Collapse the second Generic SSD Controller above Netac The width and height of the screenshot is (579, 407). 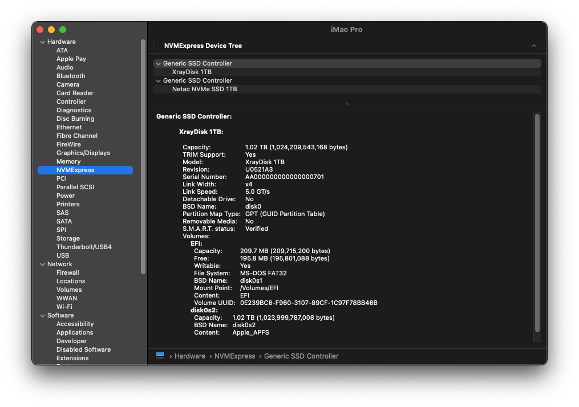pos(159,80)
